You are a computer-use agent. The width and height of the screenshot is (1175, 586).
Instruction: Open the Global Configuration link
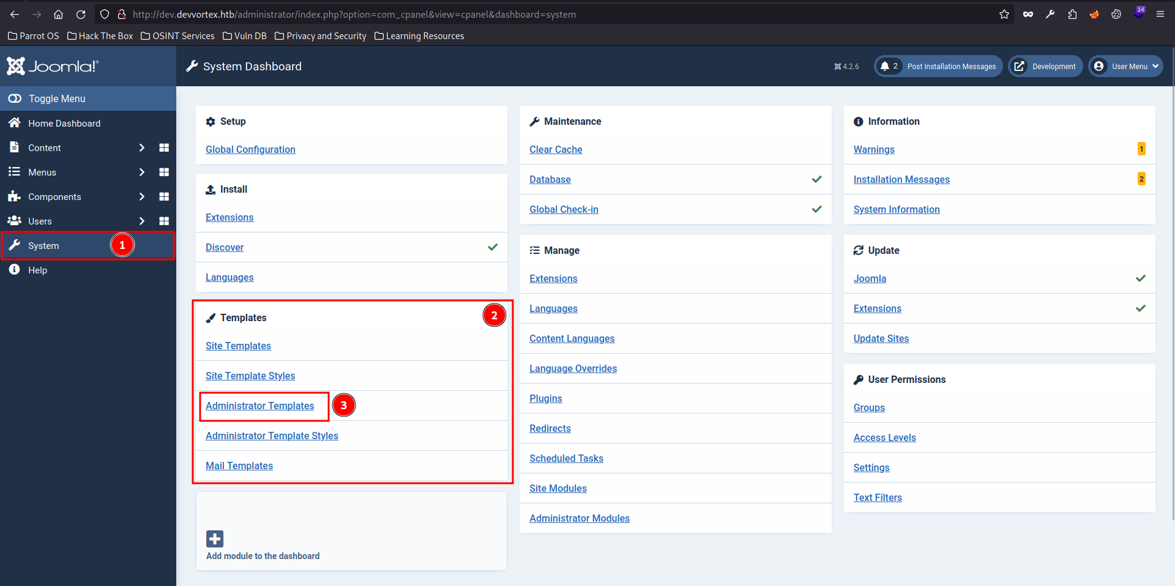tap(250, 149)
